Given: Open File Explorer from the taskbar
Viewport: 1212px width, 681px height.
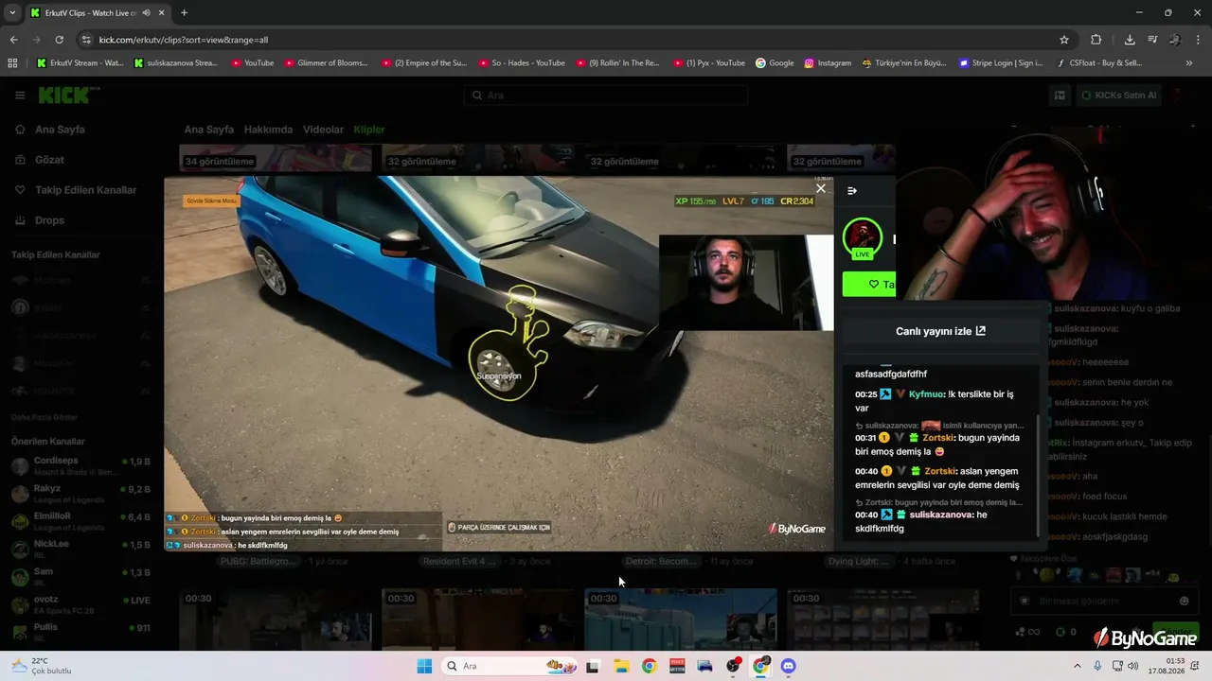Looking at the screenshot, I should (621, 666).
